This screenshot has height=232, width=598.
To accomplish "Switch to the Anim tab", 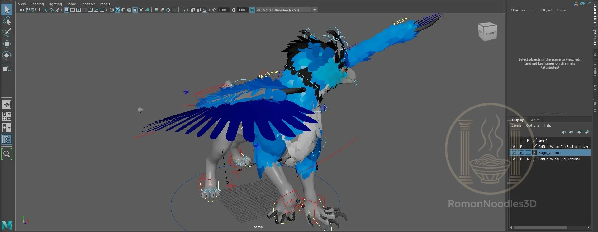I will coord(535,120).
